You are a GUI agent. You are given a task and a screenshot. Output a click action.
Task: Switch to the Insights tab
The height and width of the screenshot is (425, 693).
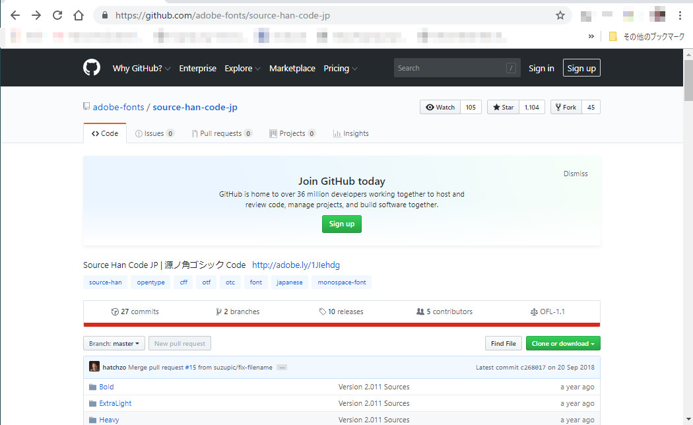tap(351, 133)
